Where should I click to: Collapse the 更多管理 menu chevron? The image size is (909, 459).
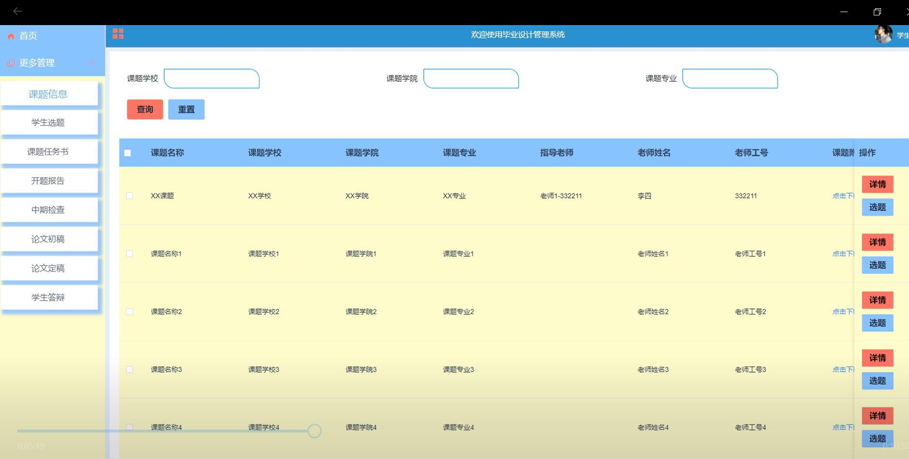[91, 63]
